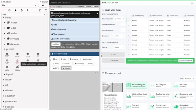Screen dimensions: 196x110
Task: Click the magnifier search button
Action: [x=43, y=5]
